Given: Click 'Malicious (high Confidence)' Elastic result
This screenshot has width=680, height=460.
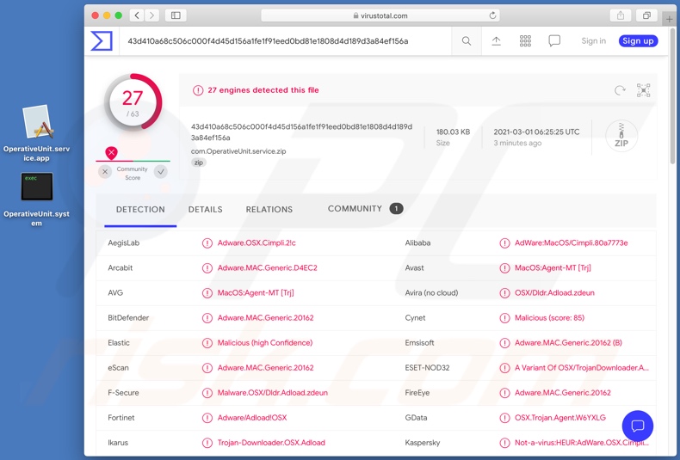Looking at the screenshot, I should coord(265,342).
